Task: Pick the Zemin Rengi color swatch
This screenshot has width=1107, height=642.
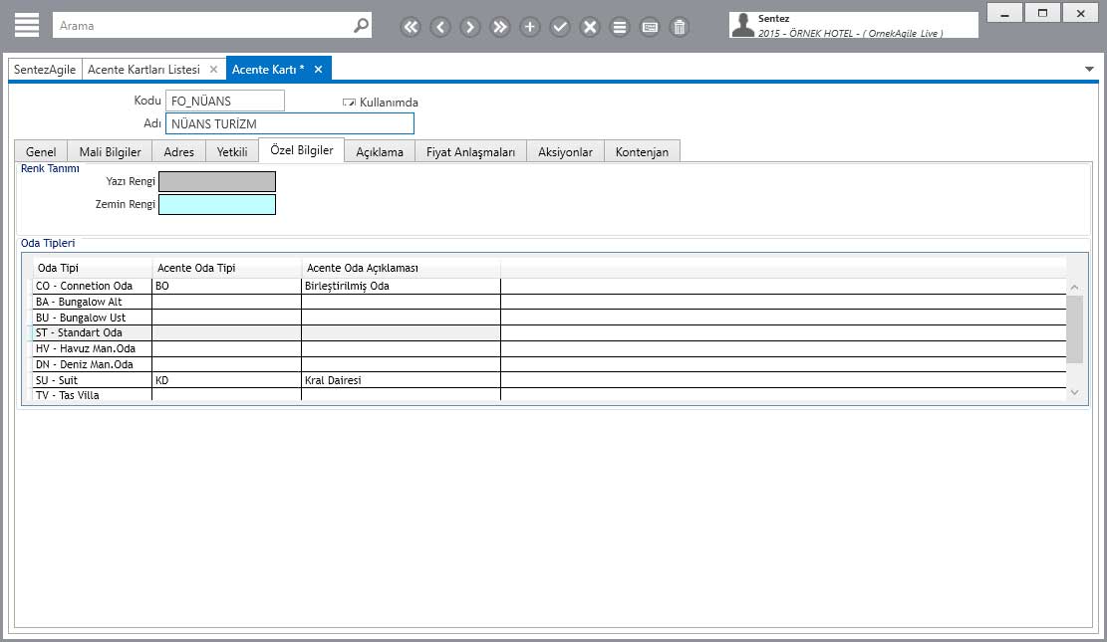Action: [x=217, y=205]
